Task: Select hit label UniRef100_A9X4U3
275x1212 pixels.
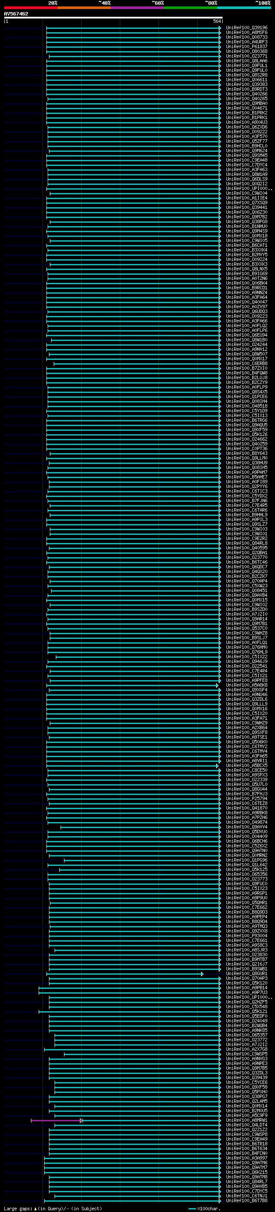Action: tap(246, 123)
